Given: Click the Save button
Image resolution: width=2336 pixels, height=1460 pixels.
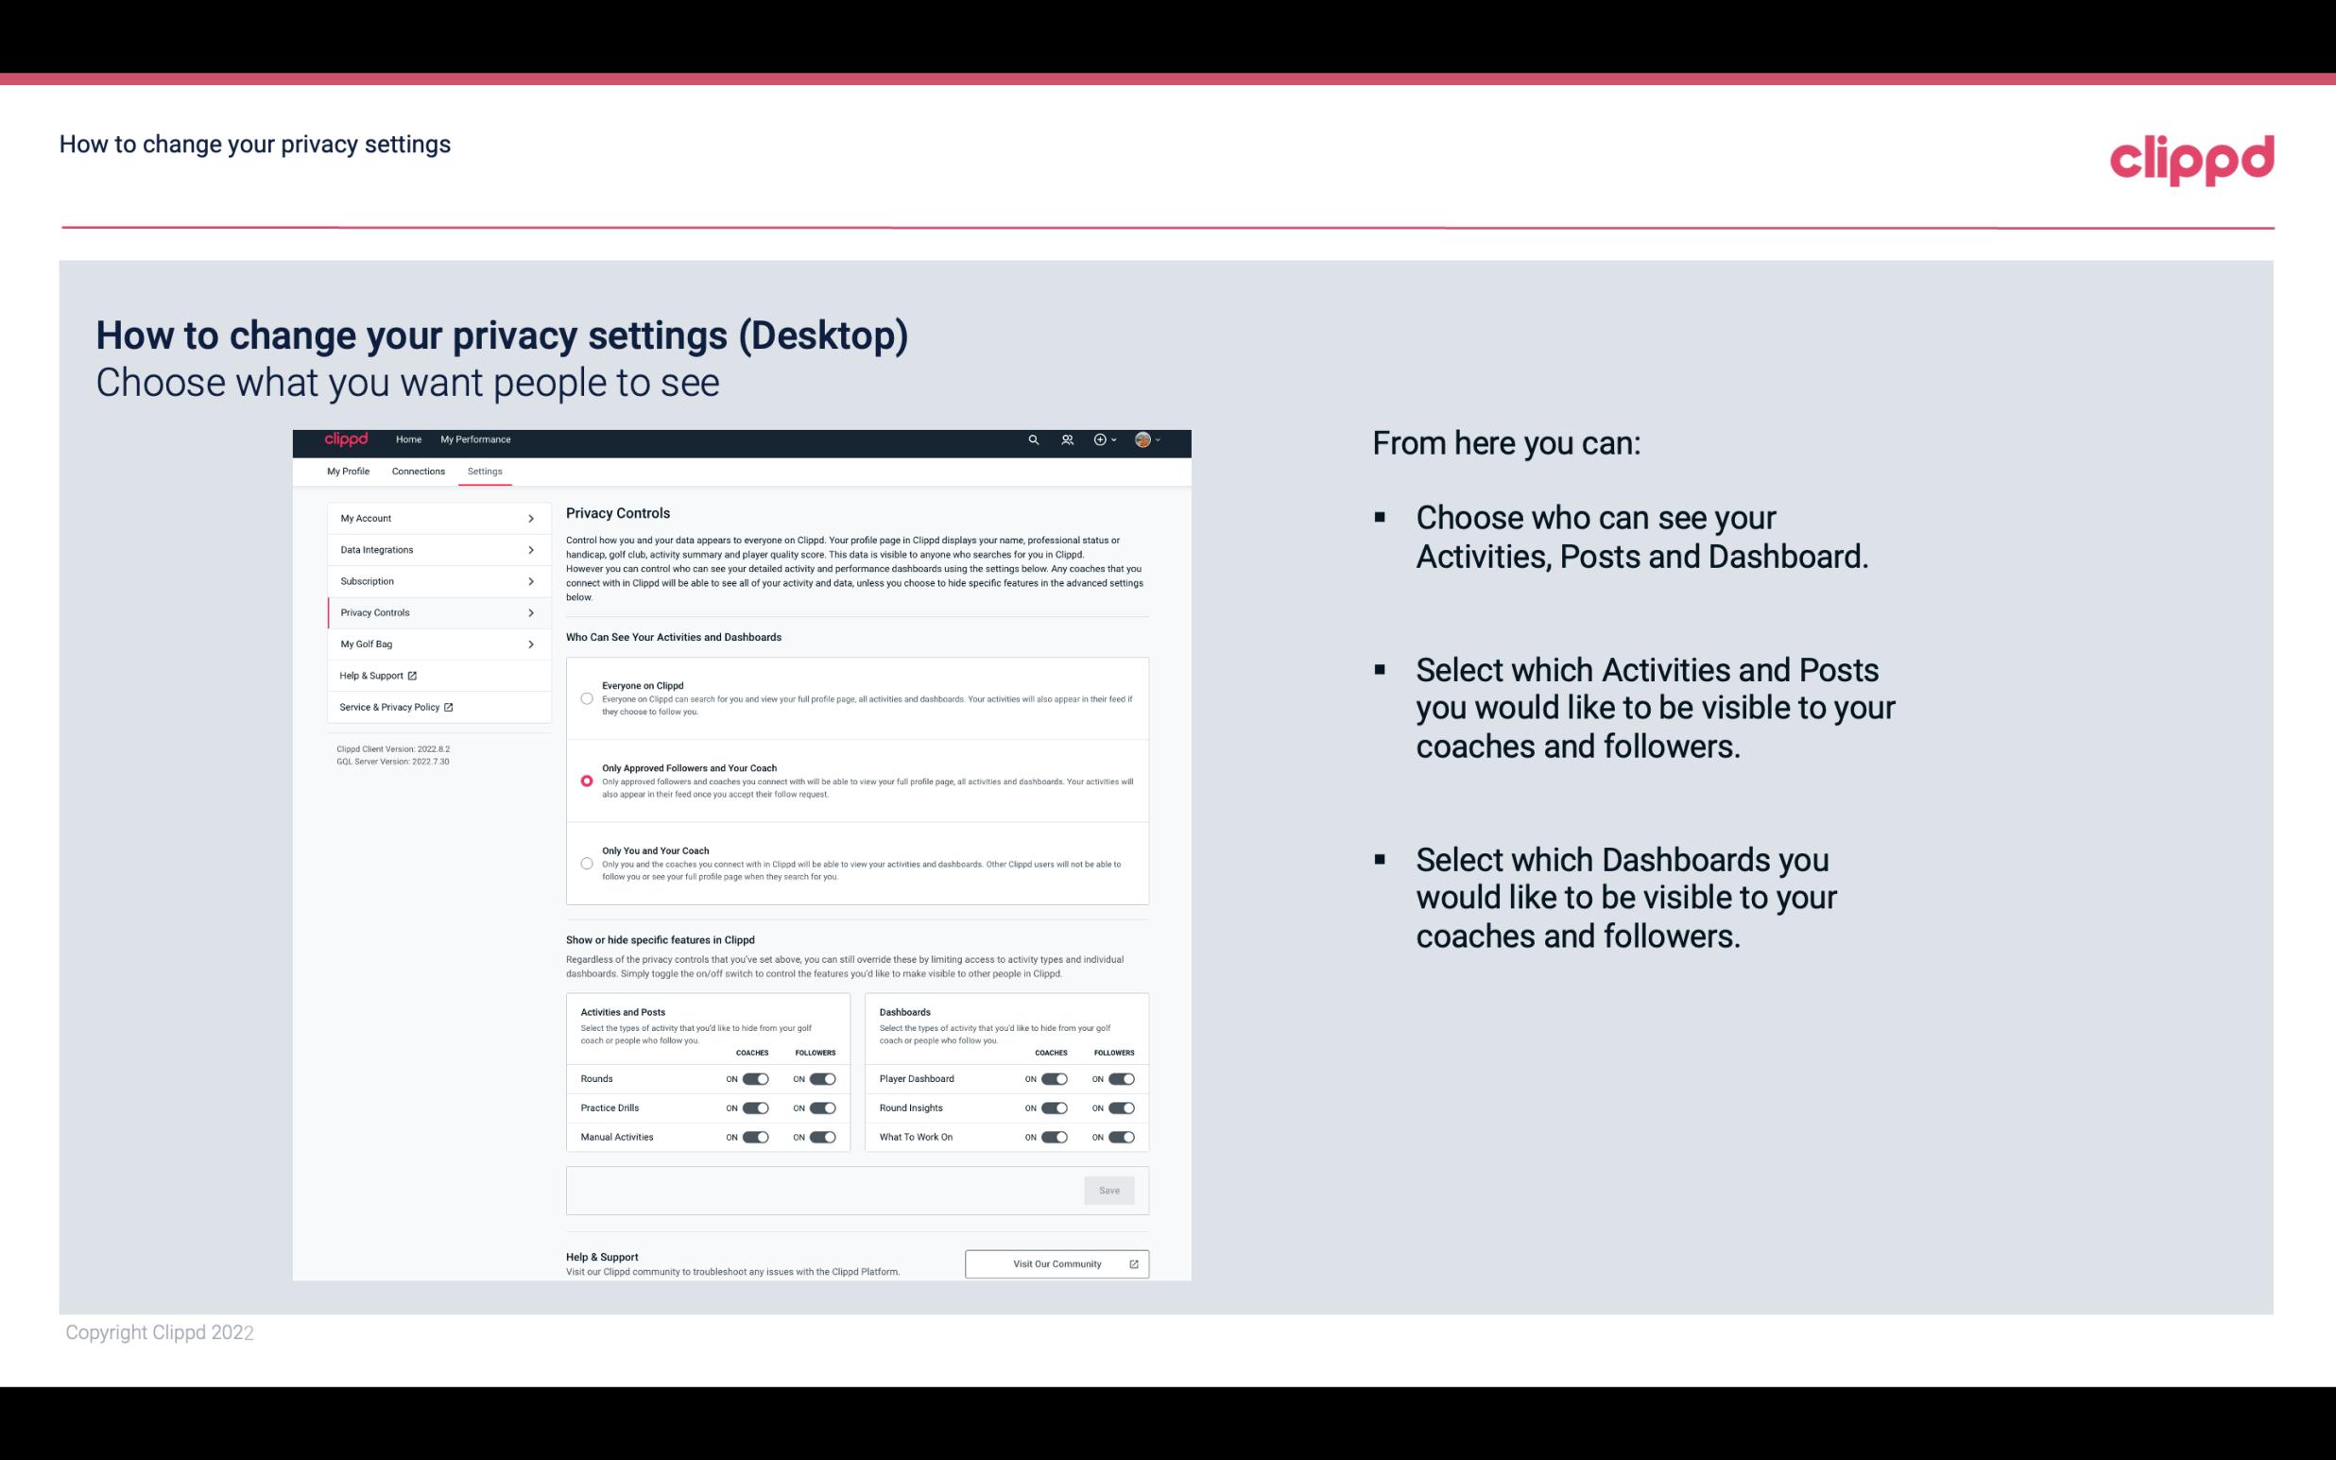Looking at the screenshot, I should pyautogui.click(x=1108, y=1189).
